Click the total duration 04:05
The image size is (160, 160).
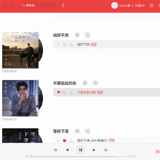pos(132,156)
